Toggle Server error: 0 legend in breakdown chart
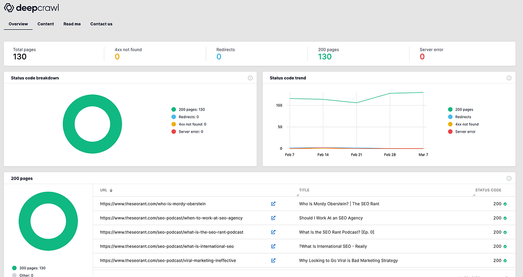 187,132
